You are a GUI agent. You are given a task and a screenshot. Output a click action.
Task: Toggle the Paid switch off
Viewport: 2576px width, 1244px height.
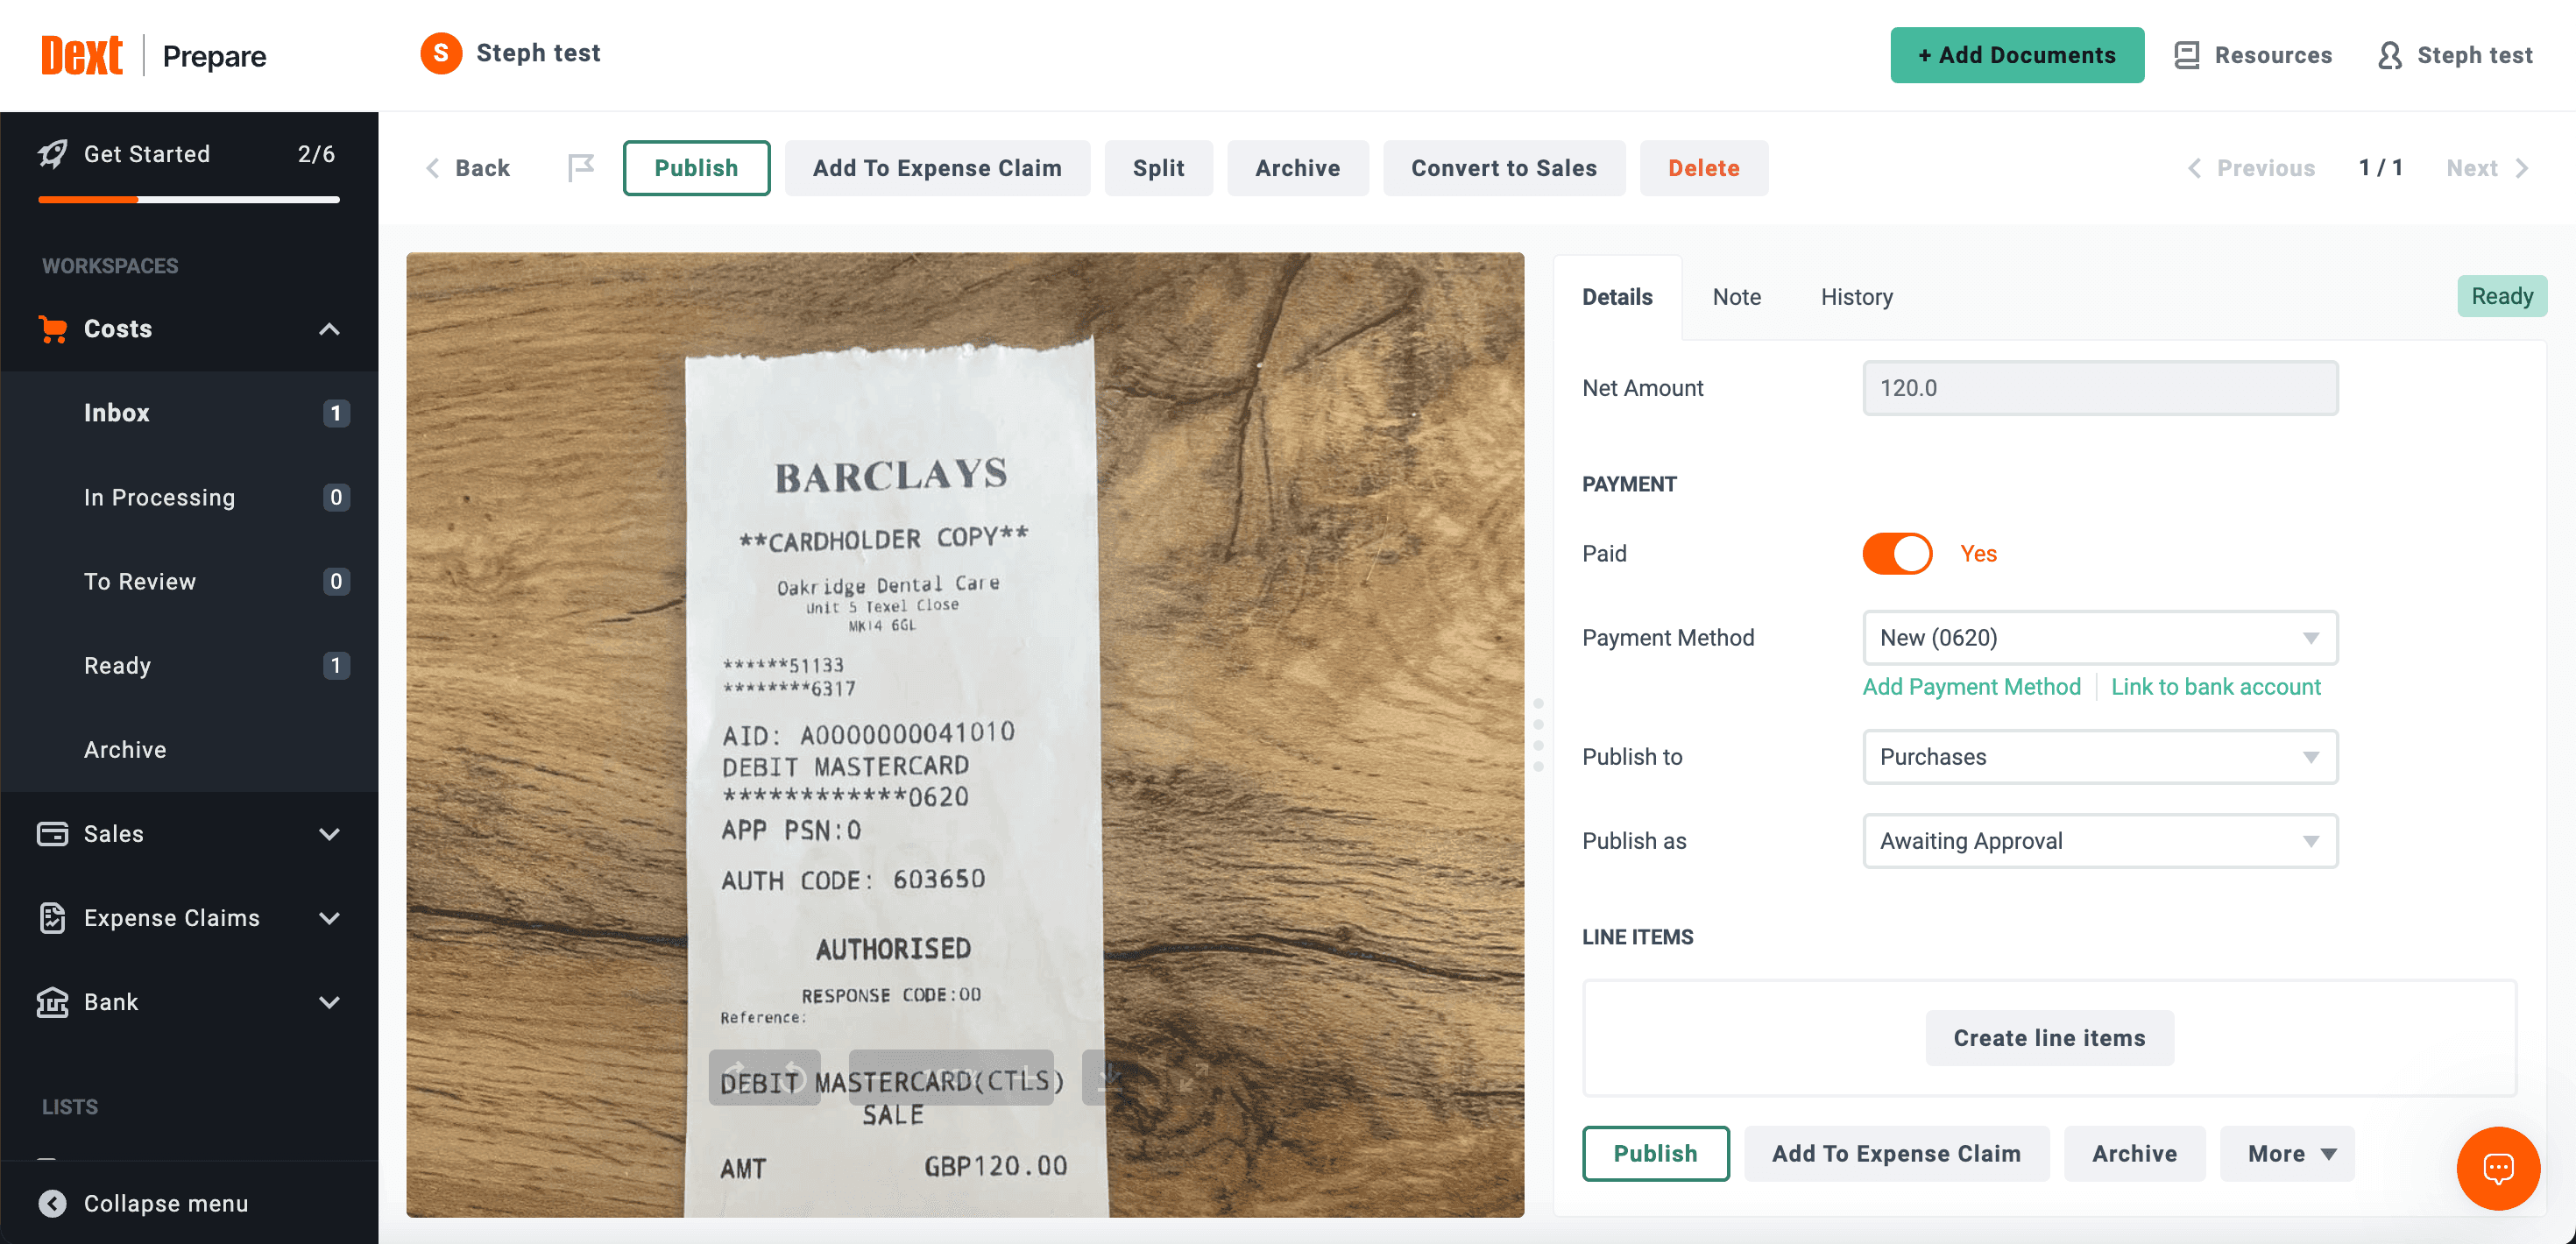1896,553
